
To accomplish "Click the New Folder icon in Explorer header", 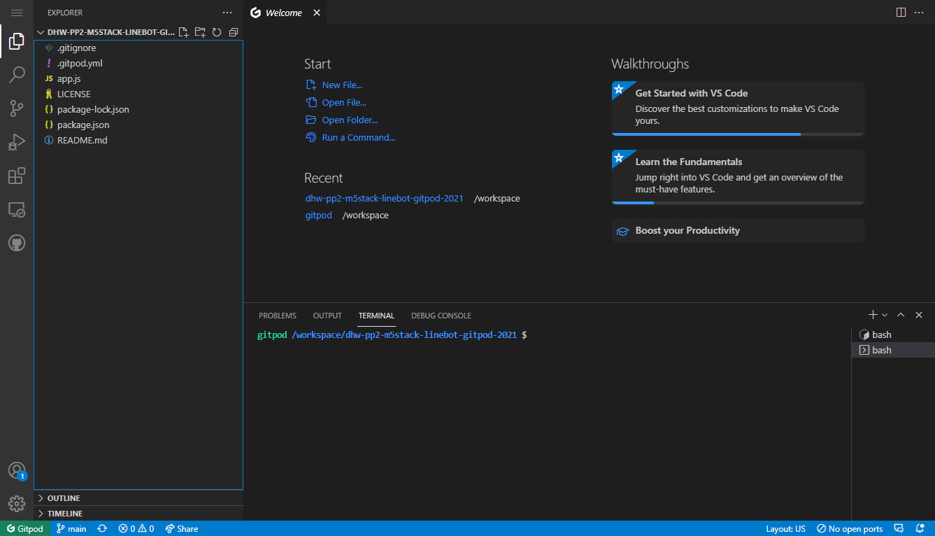I will [x=200, y=32].
